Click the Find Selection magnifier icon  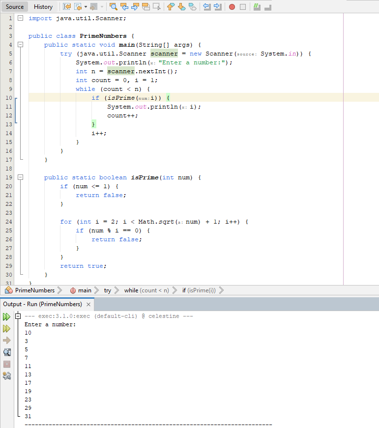pos(114,6)
